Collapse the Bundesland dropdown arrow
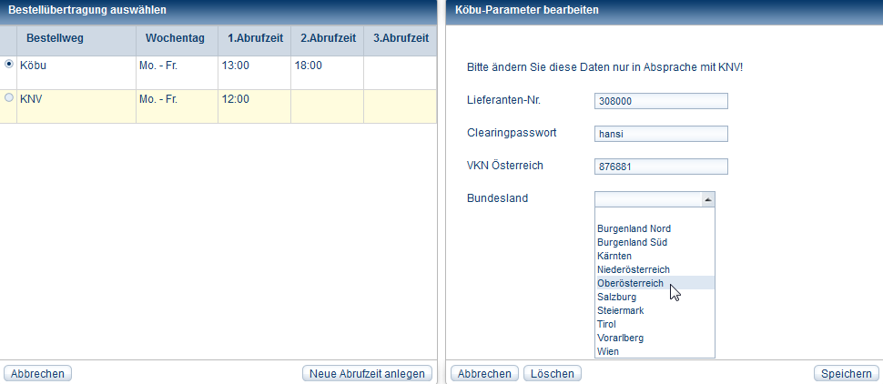The image size is (883, 384). [707, 199]
